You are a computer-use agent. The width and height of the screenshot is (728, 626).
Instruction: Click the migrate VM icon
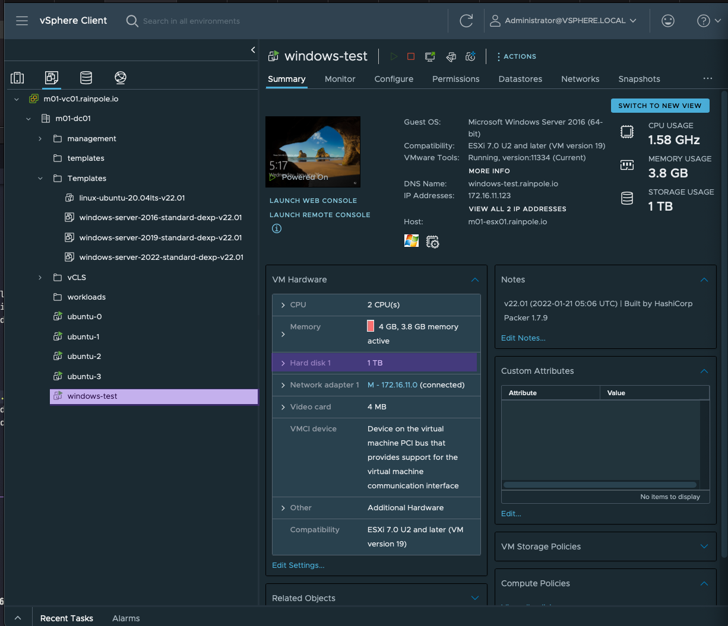pyautogui.click(x=451, y=56)
